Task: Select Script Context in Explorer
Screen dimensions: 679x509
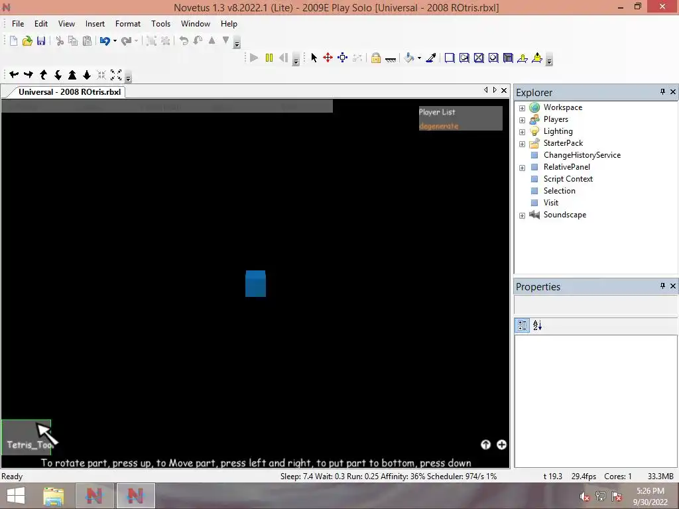Action: 568,179
